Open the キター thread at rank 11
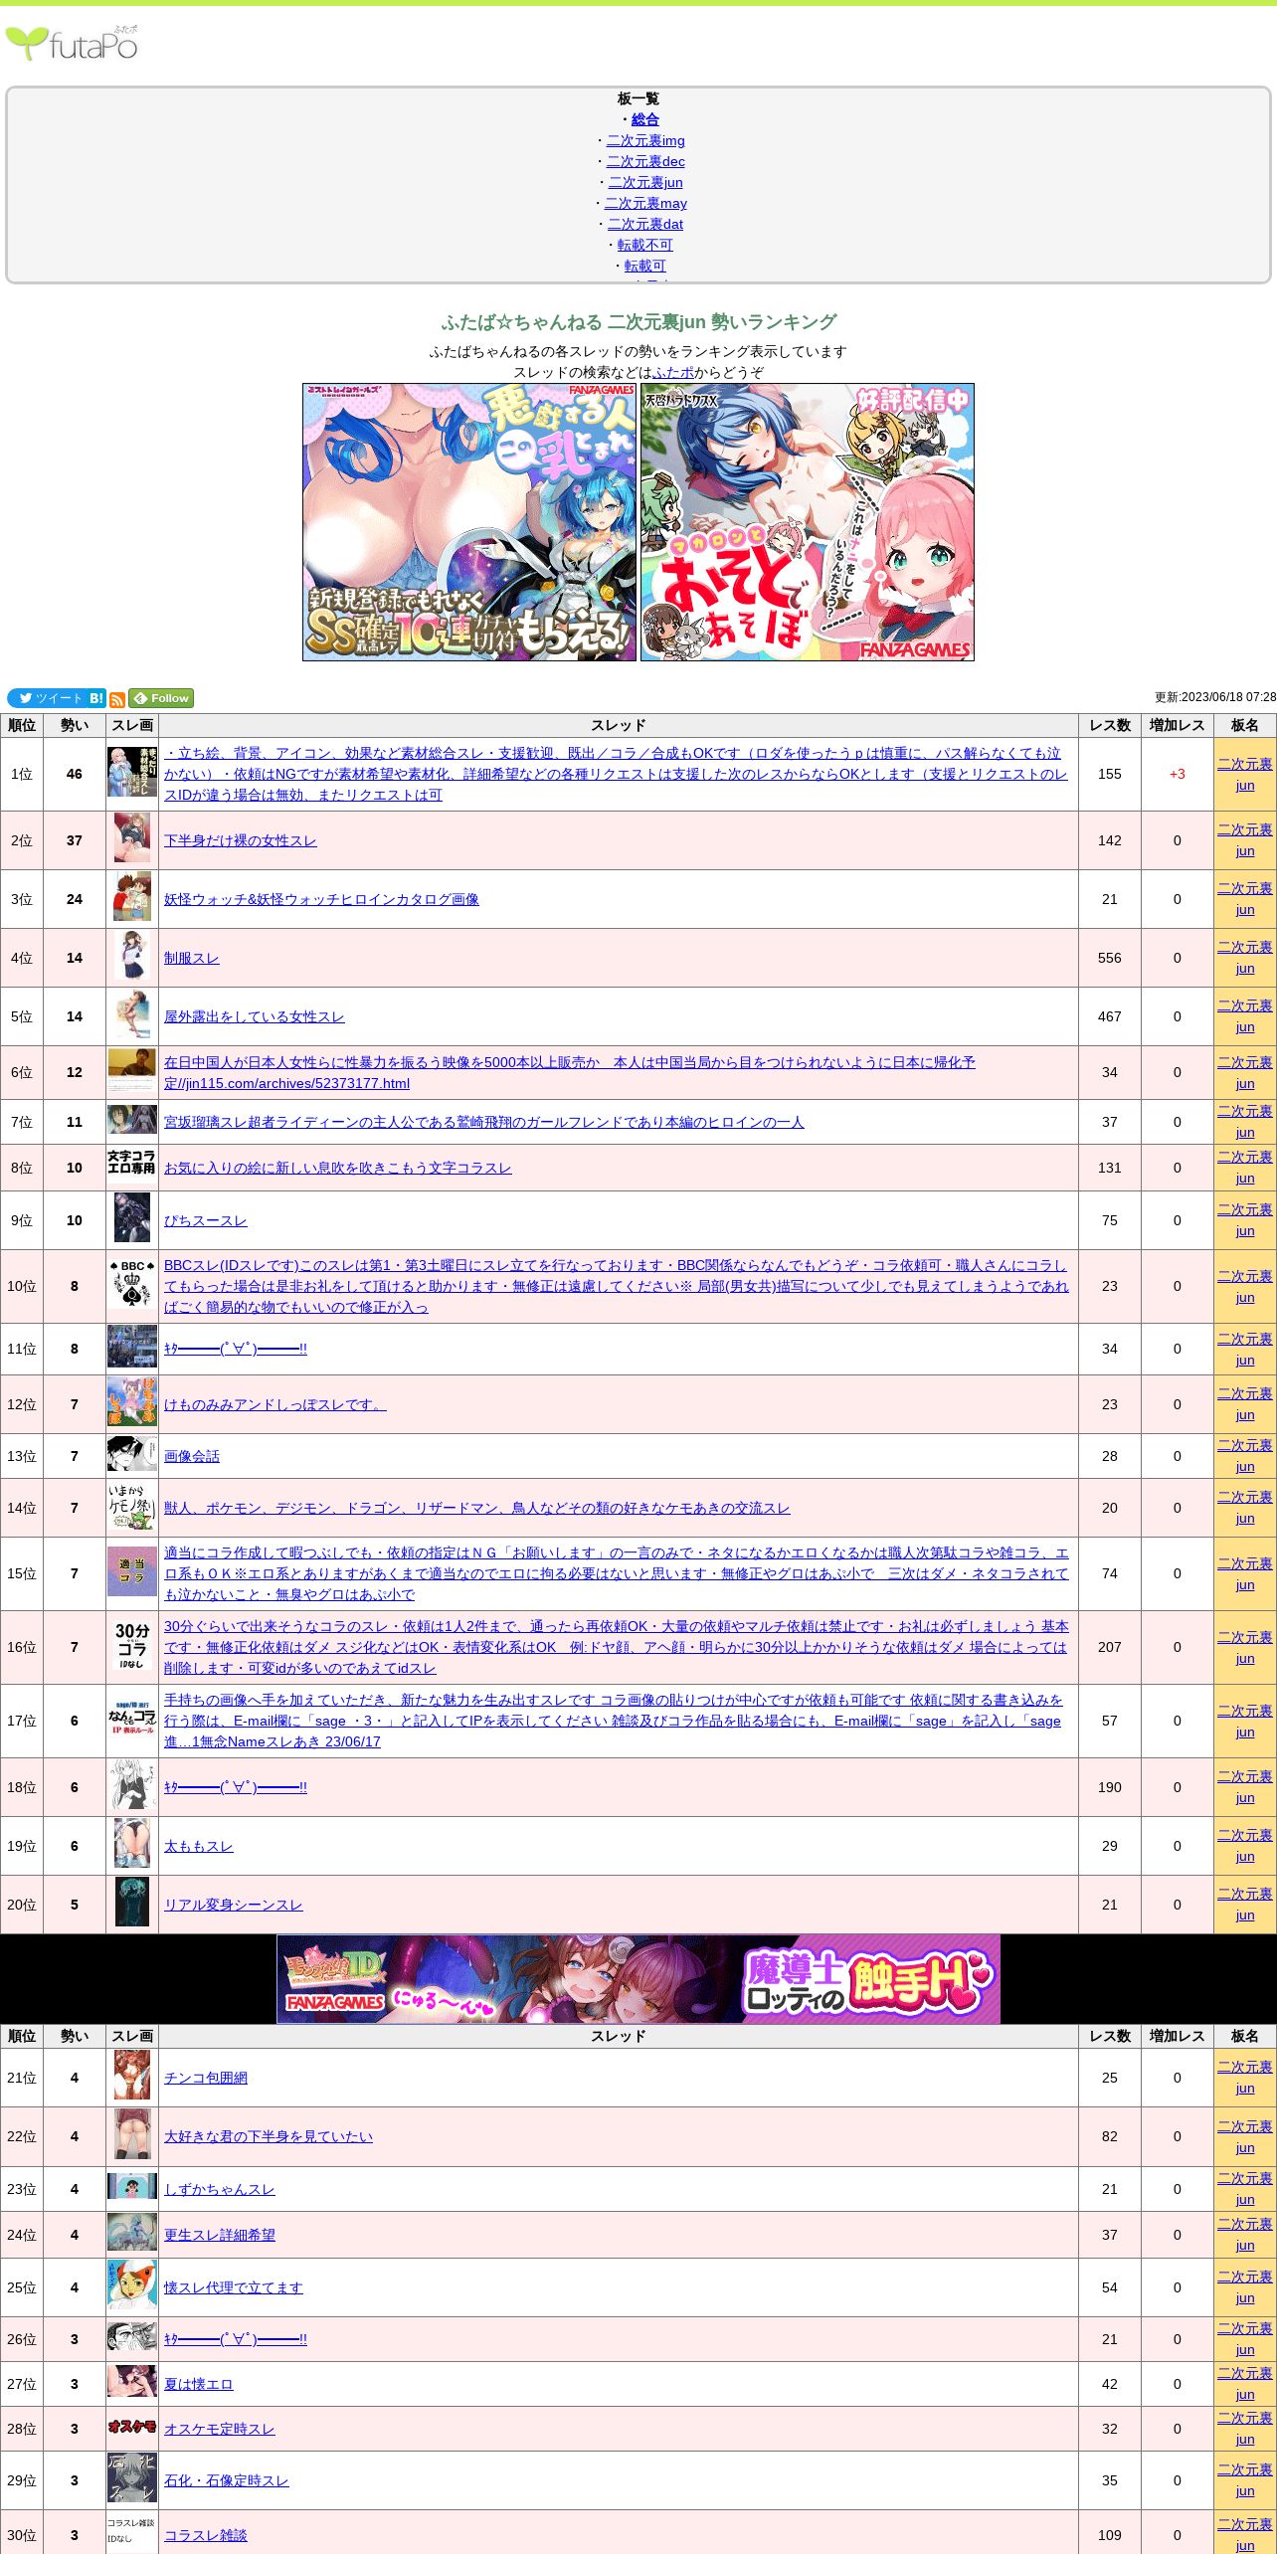This screenshot has width=1277, height=2554. [x=236, y=1349]
